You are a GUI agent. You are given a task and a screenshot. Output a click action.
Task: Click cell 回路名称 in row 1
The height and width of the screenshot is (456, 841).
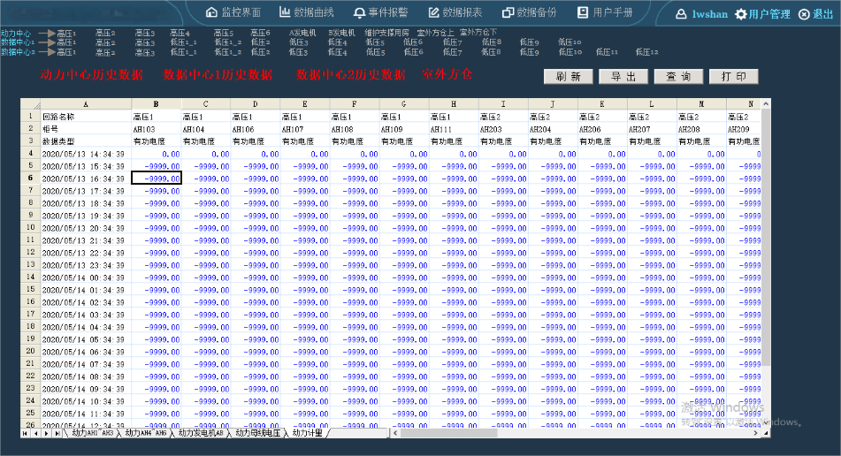86,117
